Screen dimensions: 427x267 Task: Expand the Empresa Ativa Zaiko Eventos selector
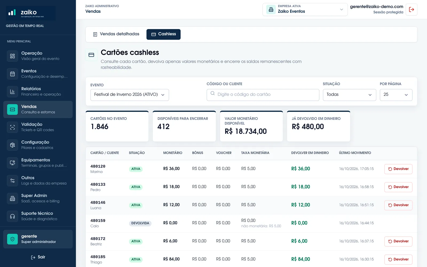tap(305, 10)
